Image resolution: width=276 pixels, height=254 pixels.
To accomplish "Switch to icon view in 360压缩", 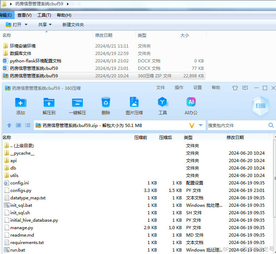I will [18, 125].
